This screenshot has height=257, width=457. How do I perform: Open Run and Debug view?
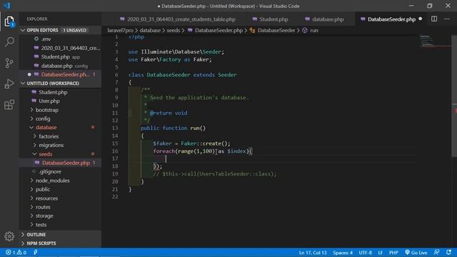pos(9,84)
